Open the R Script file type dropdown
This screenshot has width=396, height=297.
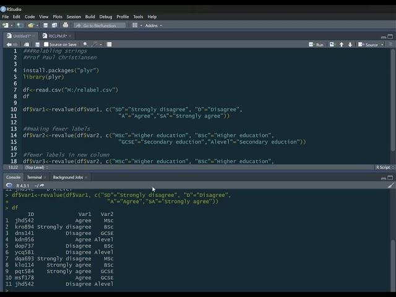pos(385,168)
